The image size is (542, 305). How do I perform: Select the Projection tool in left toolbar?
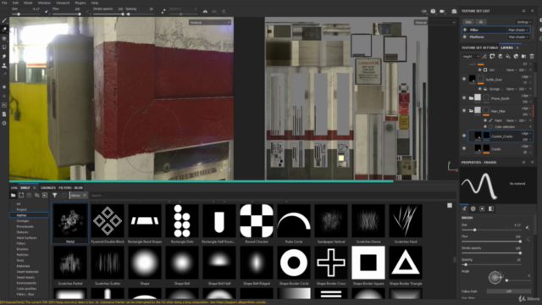tap(4, 38)
